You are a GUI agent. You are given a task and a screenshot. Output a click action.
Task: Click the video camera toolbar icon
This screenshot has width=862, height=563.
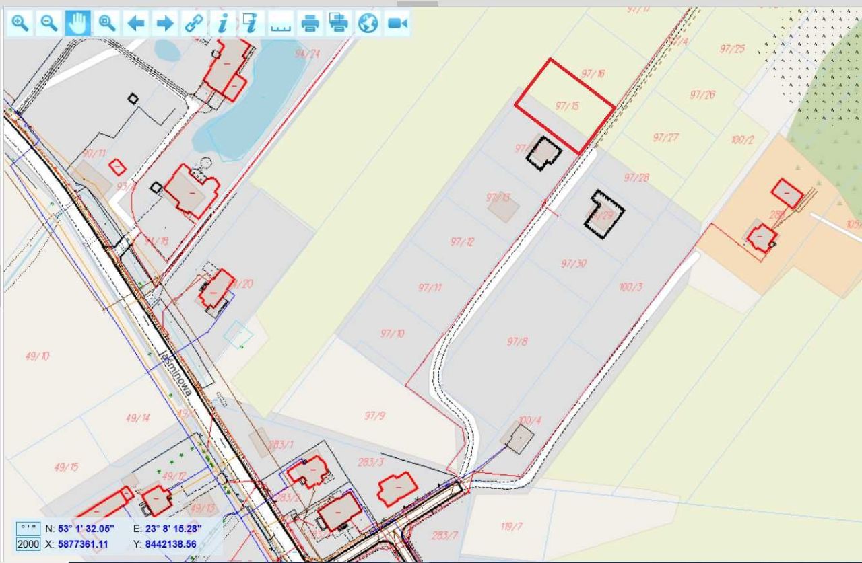397,24
